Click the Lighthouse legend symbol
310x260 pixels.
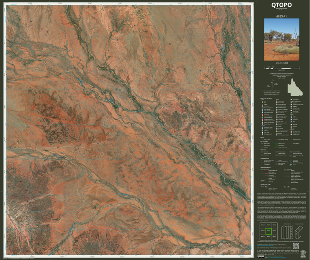(291, 120)
